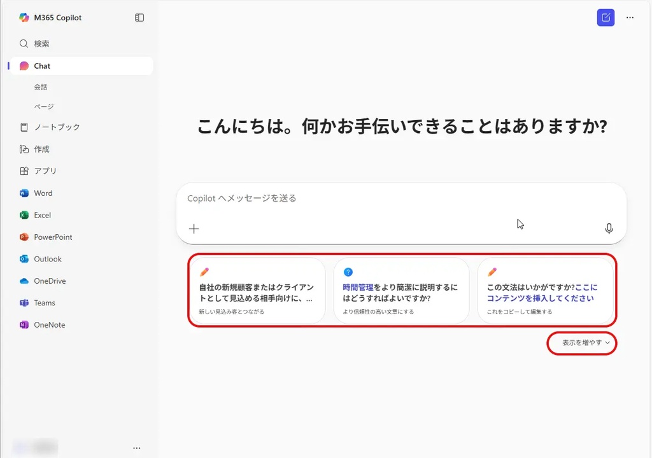Screen dimensions: 652x458
Task: Click the plus attach icon in message box
Action: pyautogui.click(x=194, y=229)
